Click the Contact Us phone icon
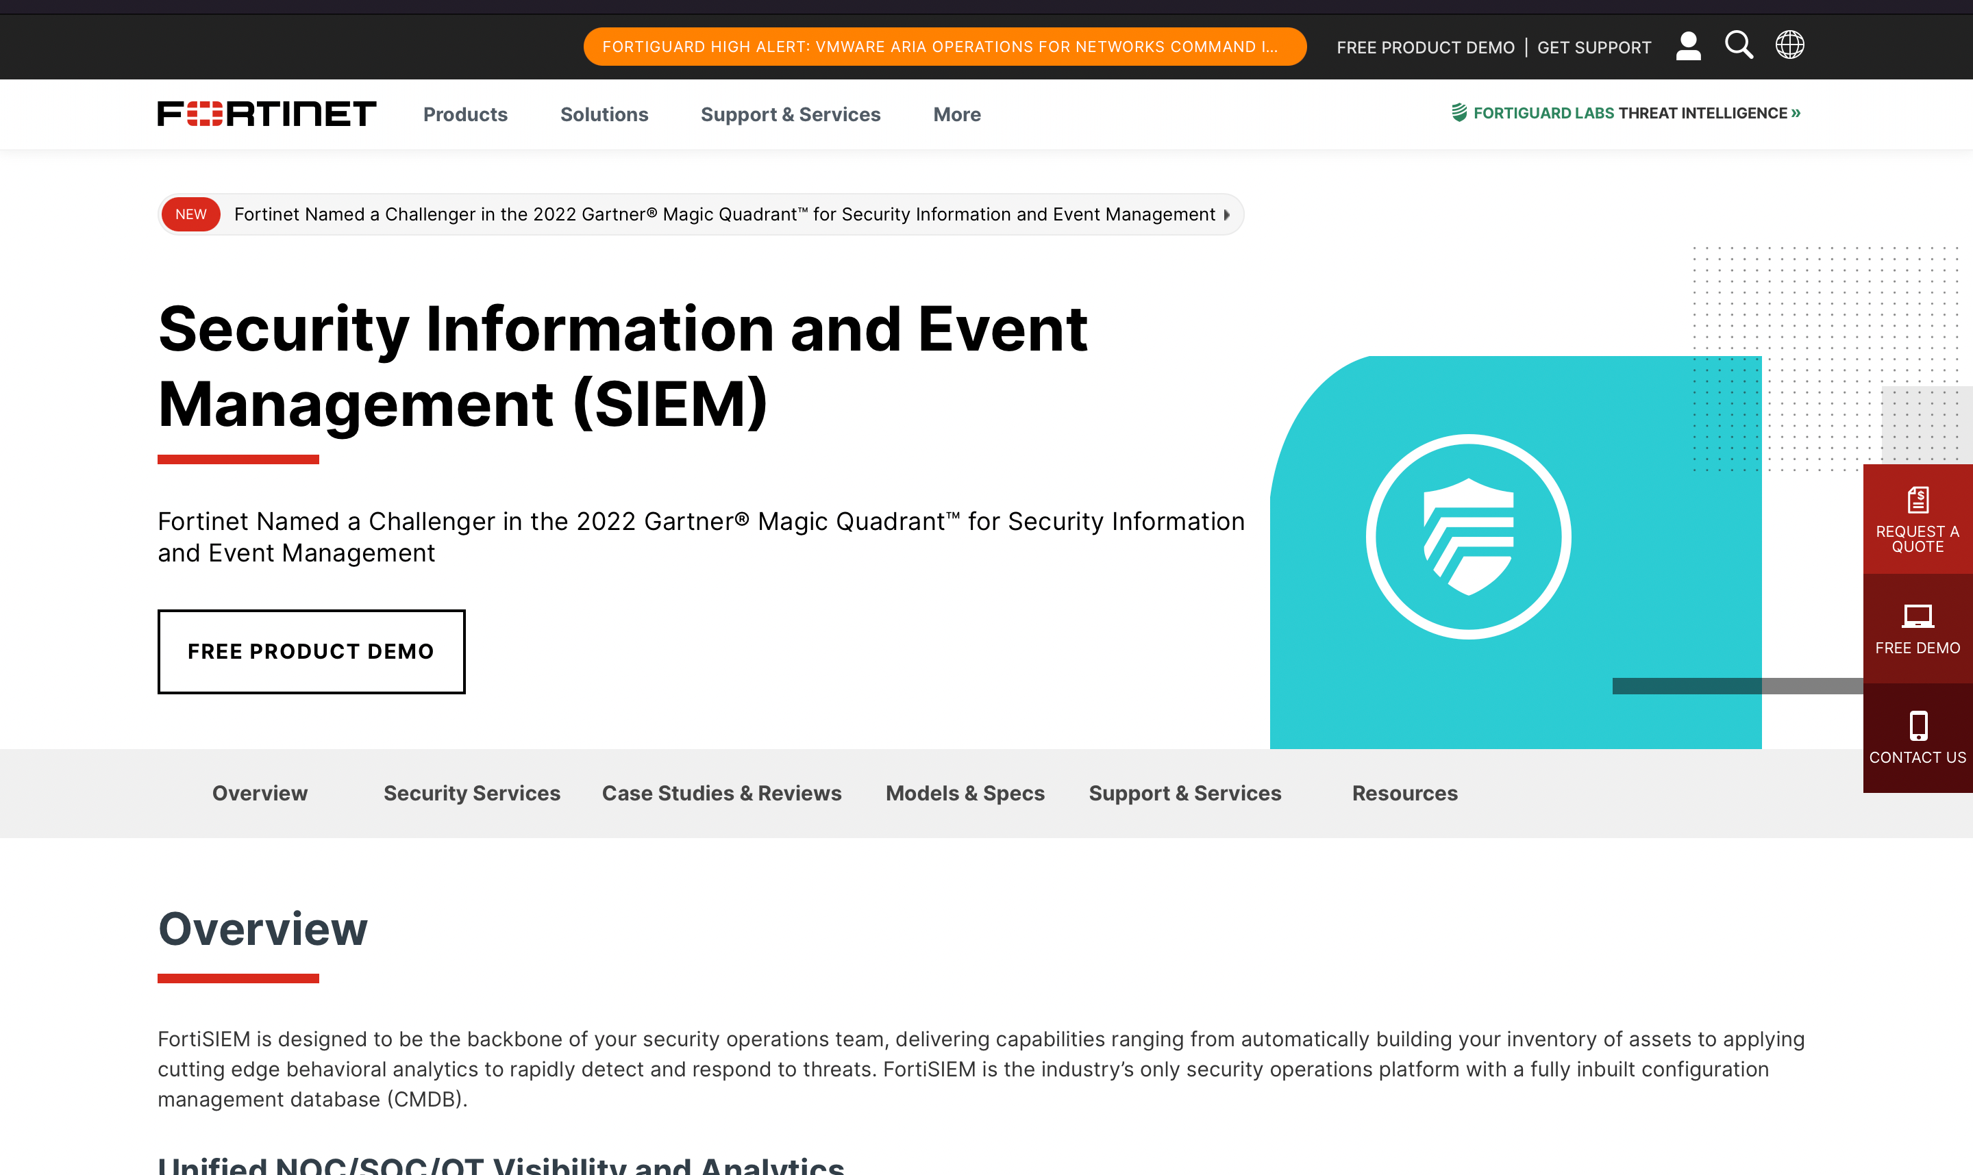Screen dimensions: 1973x1175 point(1918,725)
